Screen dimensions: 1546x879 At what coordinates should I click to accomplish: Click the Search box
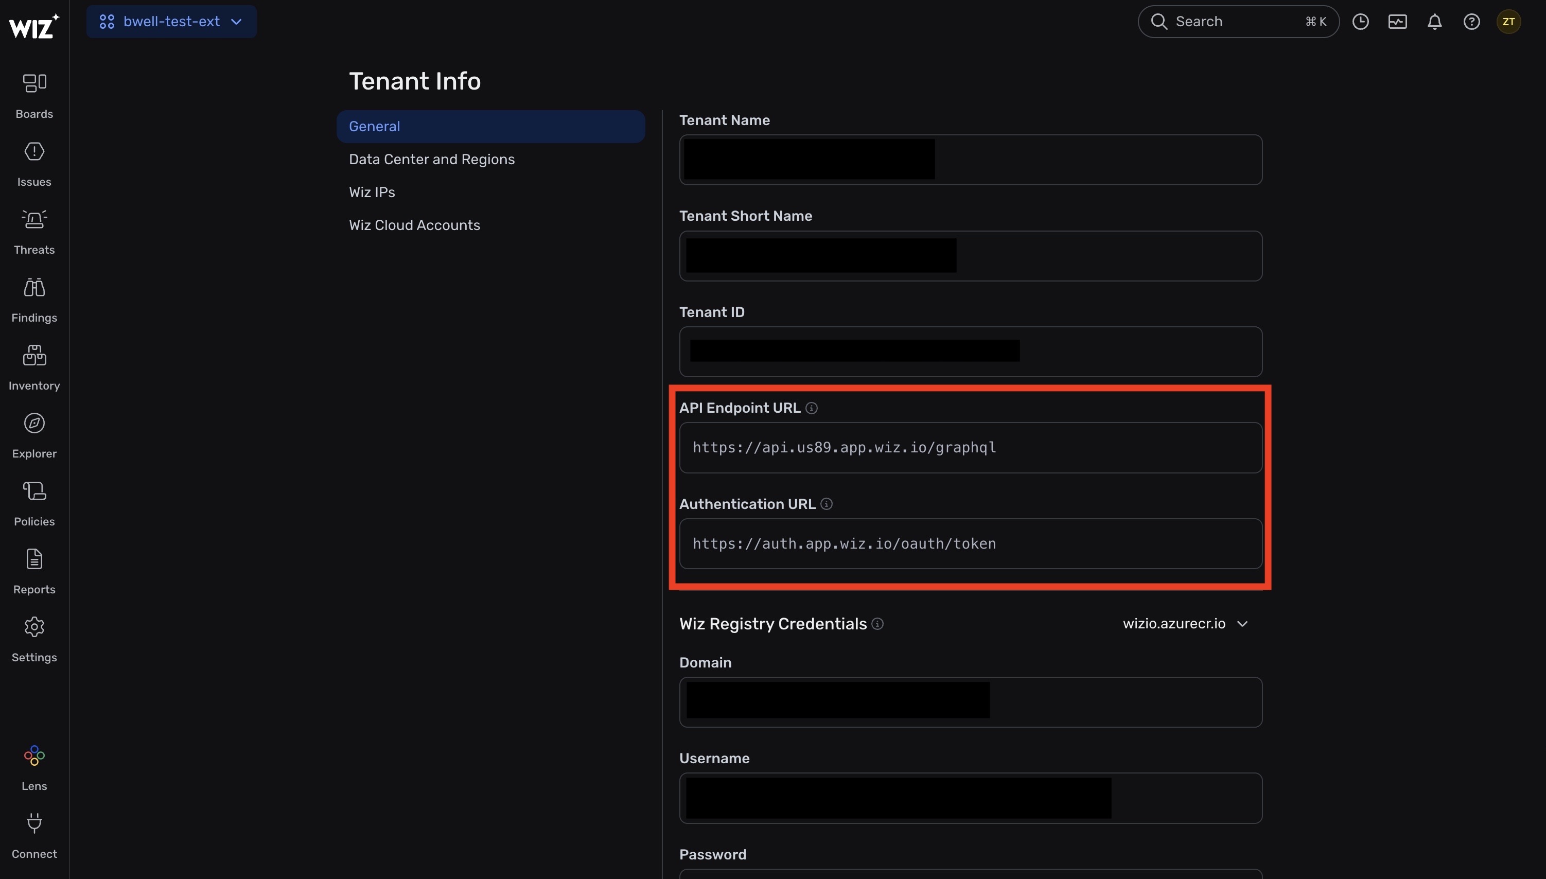1238,22
